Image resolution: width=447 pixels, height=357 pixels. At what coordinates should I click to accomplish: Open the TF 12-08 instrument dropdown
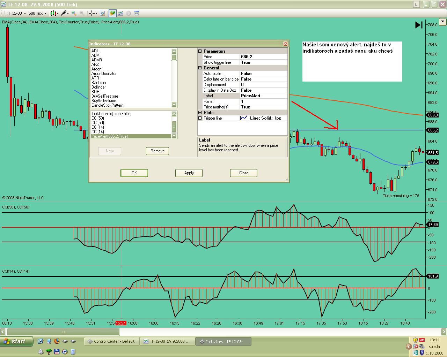pos(16,13)
